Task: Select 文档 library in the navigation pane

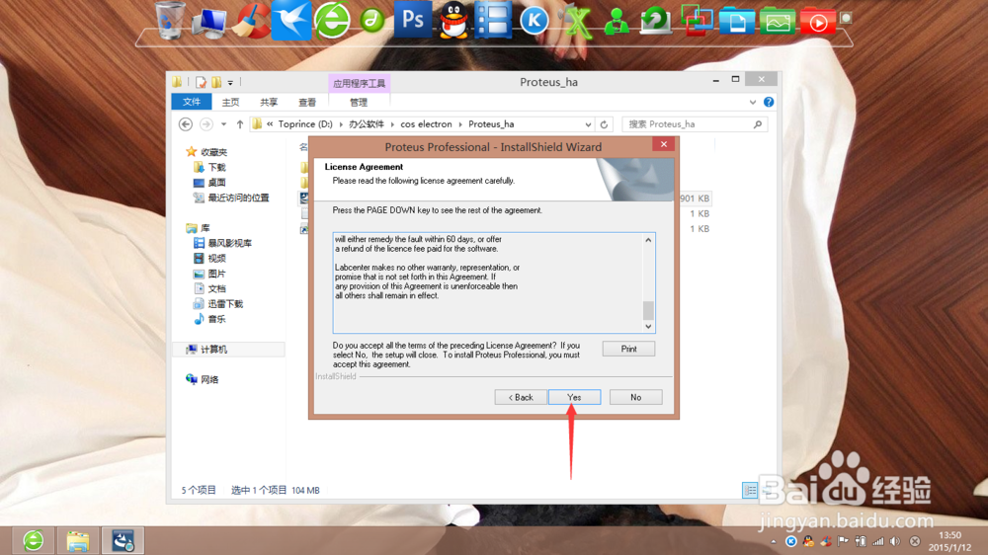Action: pyautogui.click(x=216, y=288)
